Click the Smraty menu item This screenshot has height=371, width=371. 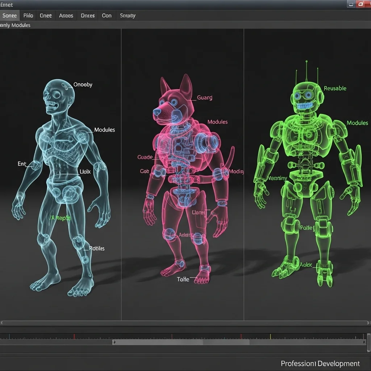128,15
